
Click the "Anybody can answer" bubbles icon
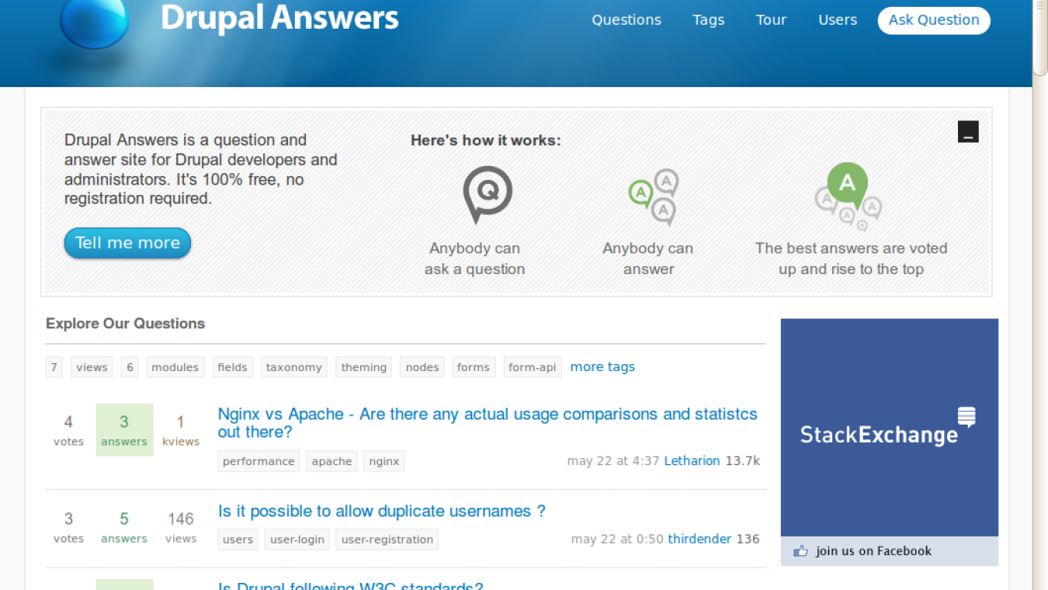point(653,197)
